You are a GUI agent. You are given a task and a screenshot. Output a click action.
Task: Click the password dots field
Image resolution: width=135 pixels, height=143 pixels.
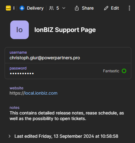tap(22, 74)
